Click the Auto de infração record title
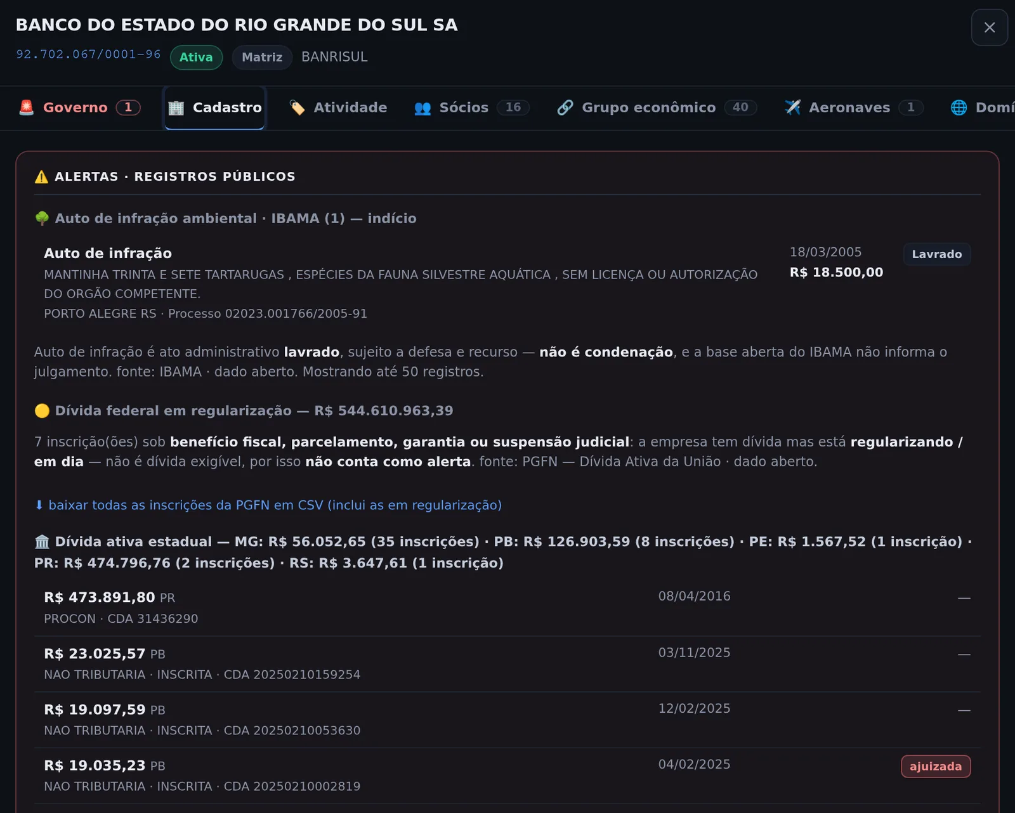 (108, 254)
